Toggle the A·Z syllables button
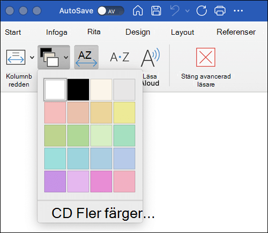268x233 pixels. coord(120,57)
